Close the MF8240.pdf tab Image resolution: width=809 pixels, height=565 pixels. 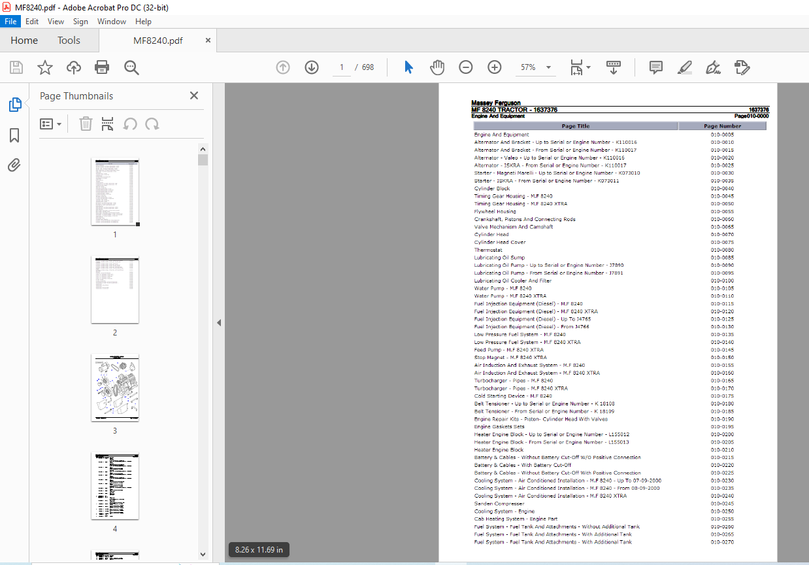[208, 41]
